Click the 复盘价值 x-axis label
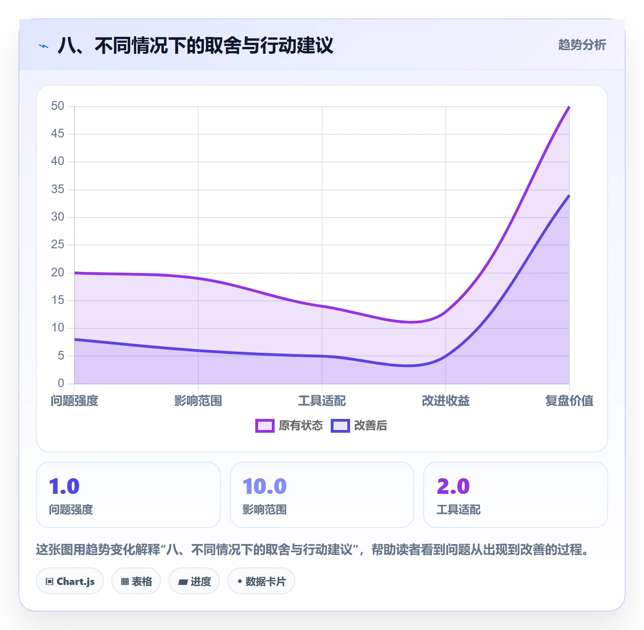Screen dimensions: 644x630 pyautogui.click(x=569, y=401)
